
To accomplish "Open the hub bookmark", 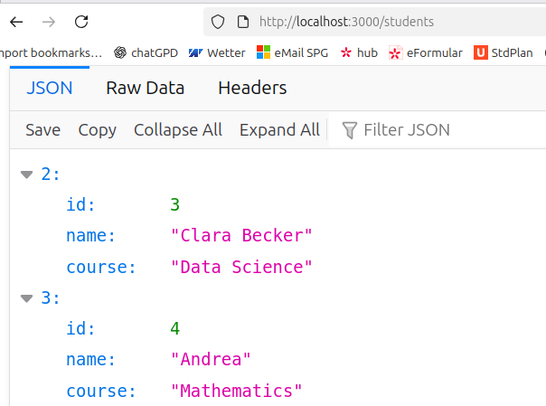I will tap(359, 52).
